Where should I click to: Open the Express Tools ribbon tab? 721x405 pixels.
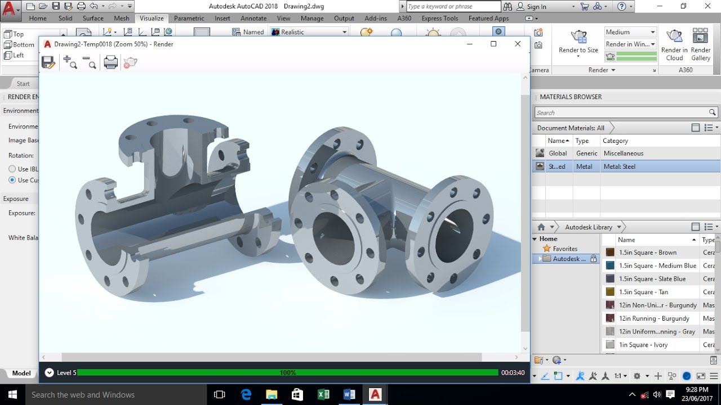440,18
